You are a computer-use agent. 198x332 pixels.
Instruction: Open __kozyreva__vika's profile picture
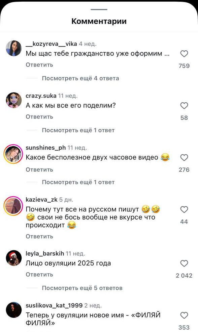pyautogui.click(x=14, y=48)
